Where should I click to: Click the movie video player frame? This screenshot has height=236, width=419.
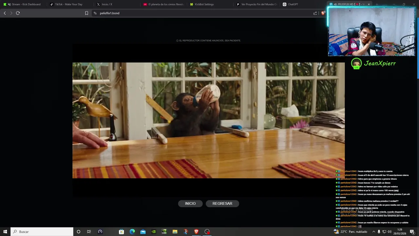(x=209, y=120)
